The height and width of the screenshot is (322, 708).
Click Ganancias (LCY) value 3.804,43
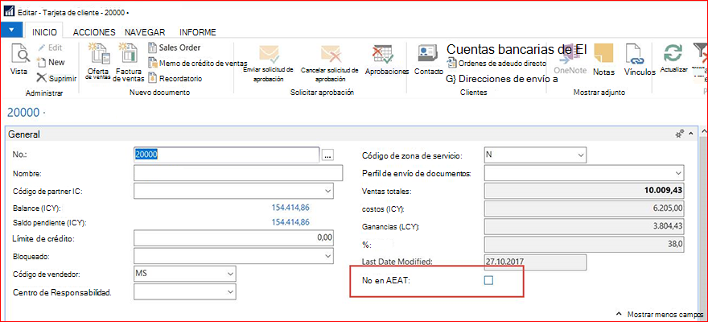584,226
